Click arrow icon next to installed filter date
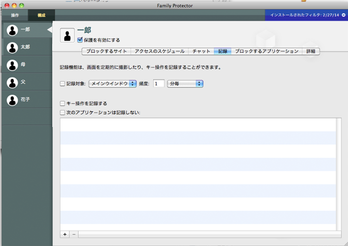 click(344, 15)
